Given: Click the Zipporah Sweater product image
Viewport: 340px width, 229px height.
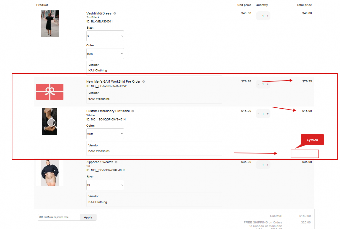Looking at the screenshot, I should 50,172.
